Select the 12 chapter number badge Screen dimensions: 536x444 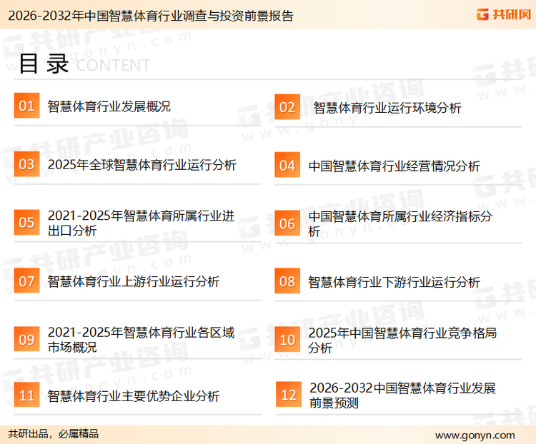(x=288, y=395)
